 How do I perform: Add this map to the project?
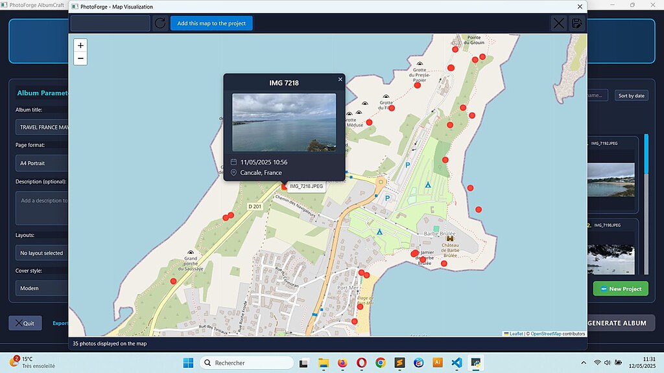[211, 23]
